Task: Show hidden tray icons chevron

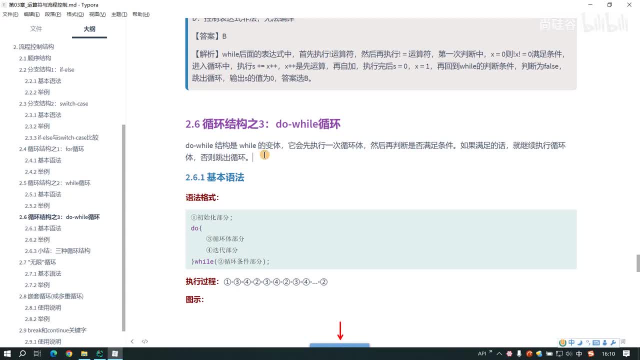Action: (499, 353)
